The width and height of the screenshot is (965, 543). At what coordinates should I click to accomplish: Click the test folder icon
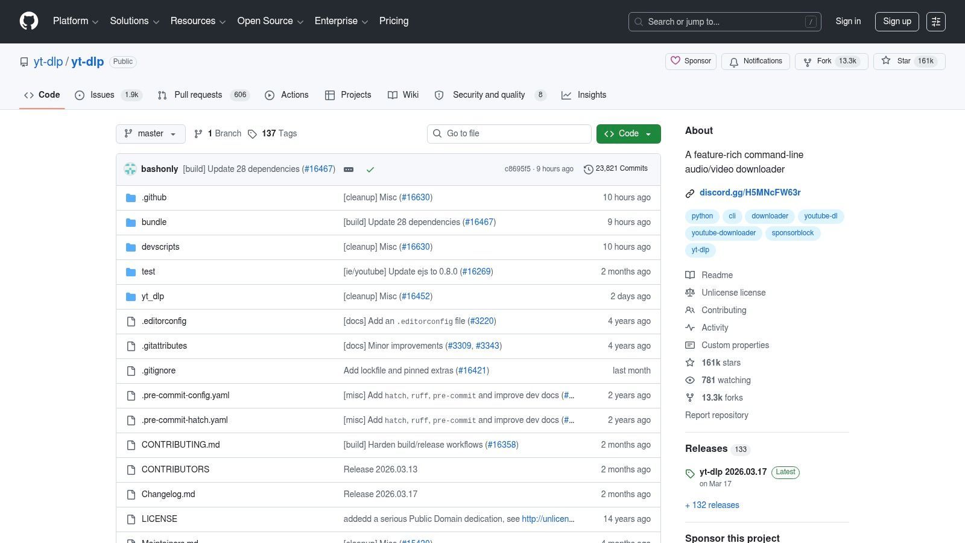click(x=131, y=272)
